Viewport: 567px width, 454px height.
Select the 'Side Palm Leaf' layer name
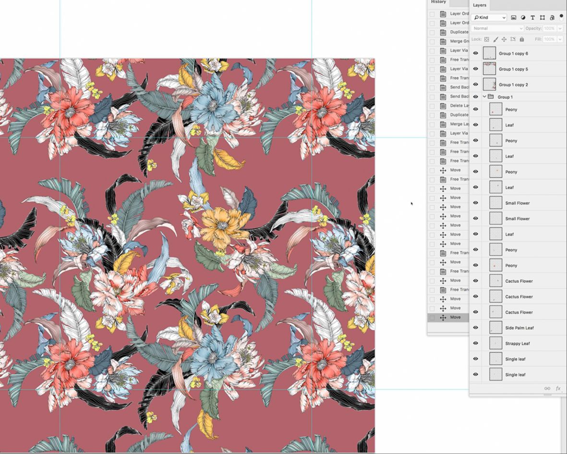pos(519,328)
